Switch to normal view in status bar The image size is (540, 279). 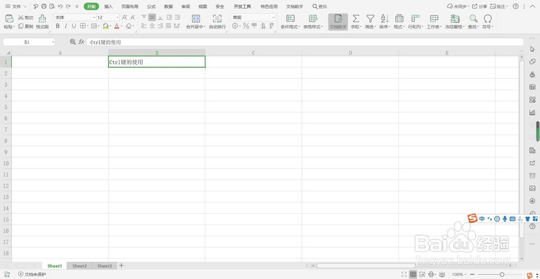click(413, 275)
